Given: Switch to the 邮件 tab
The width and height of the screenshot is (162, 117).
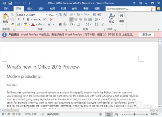Looking at the screenshot, I should (75, 8).
